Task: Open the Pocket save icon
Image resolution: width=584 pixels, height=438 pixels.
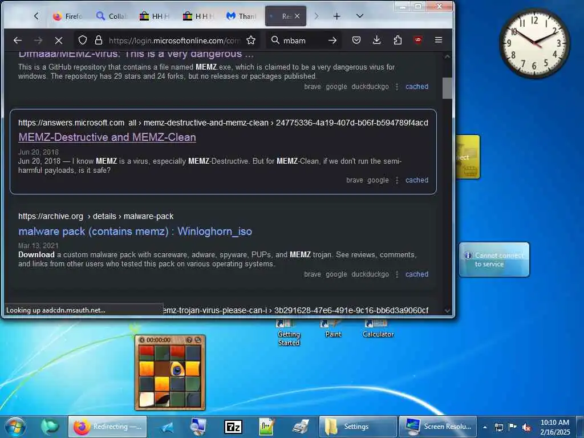Action: tap(356, 40)
